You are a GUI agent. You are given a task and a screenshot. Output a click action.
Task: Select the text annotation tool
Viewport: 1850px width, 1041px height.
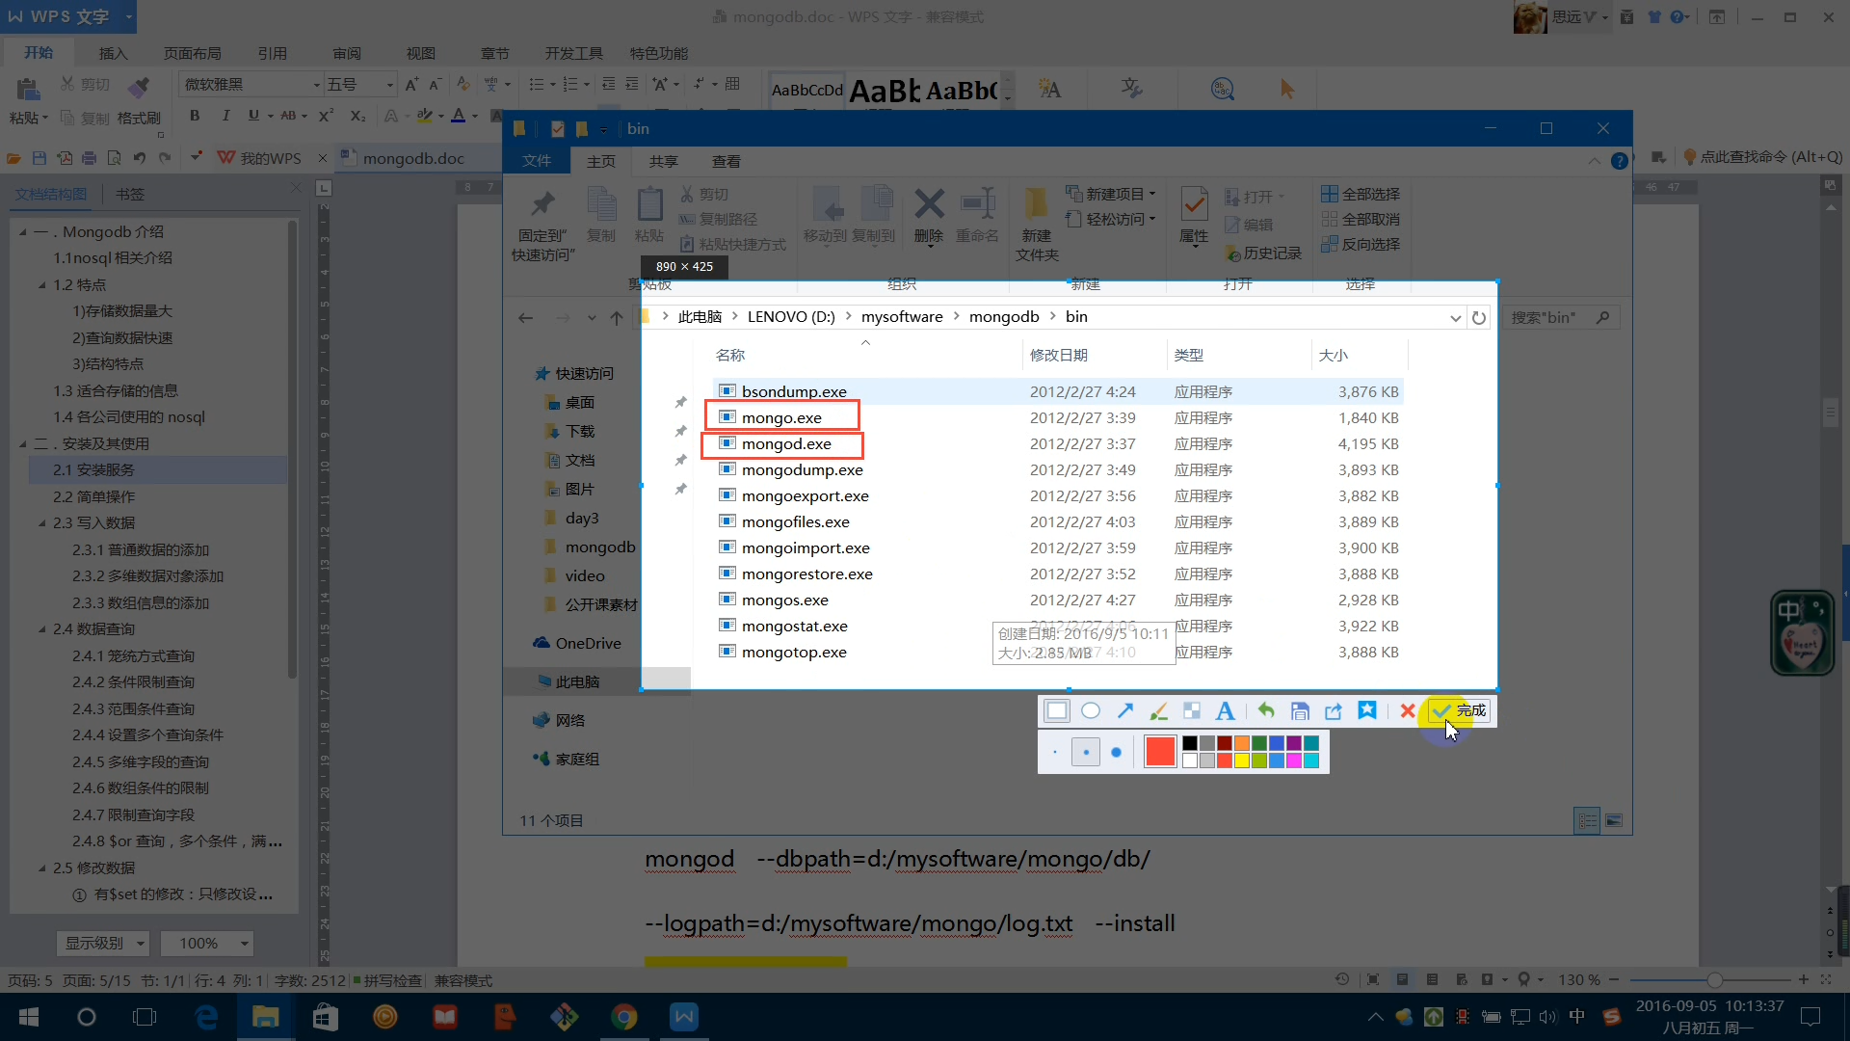(1225, 710)
